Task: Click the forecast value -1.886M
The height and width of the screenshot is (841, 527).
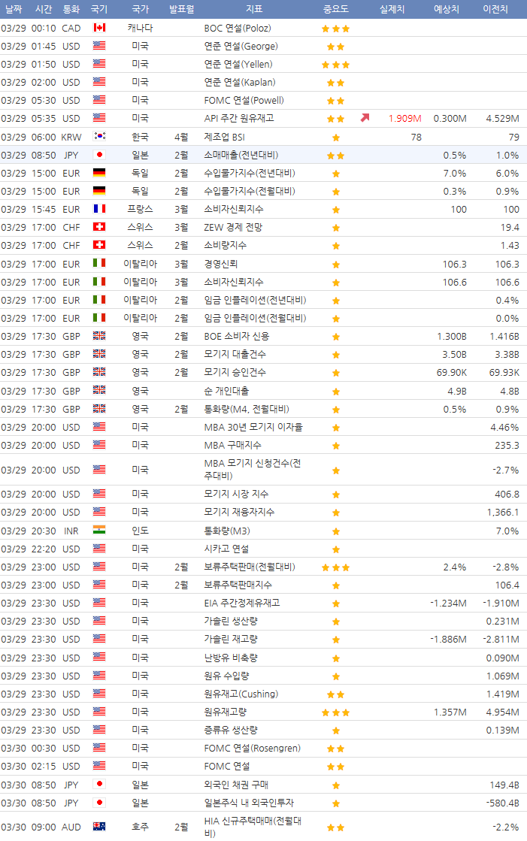Action: click(448, 640)
